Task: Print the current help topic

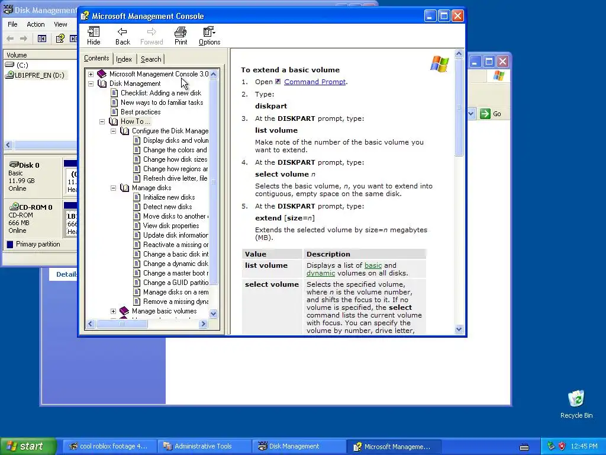Action: 180,36
